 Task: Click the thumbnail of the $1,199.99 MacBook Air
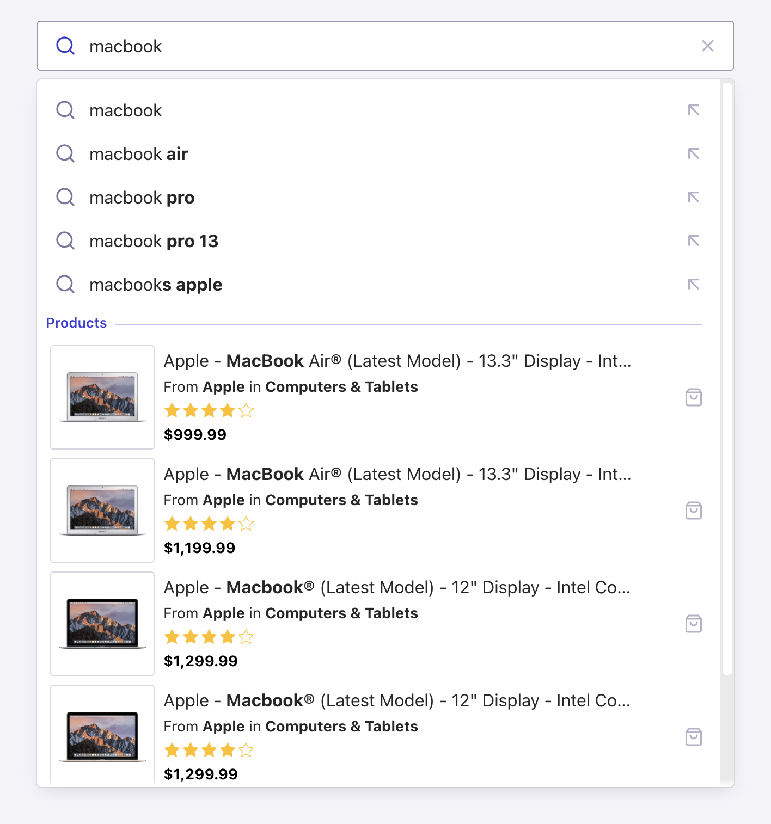tap(102, 511)
